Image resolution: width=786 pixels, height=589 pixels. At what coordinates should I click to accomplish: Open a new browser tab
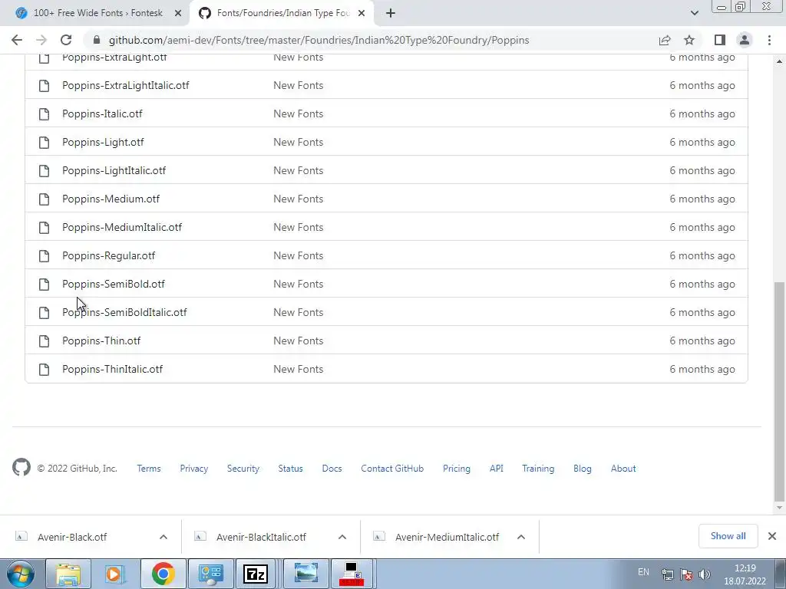(x=391, y=14)
